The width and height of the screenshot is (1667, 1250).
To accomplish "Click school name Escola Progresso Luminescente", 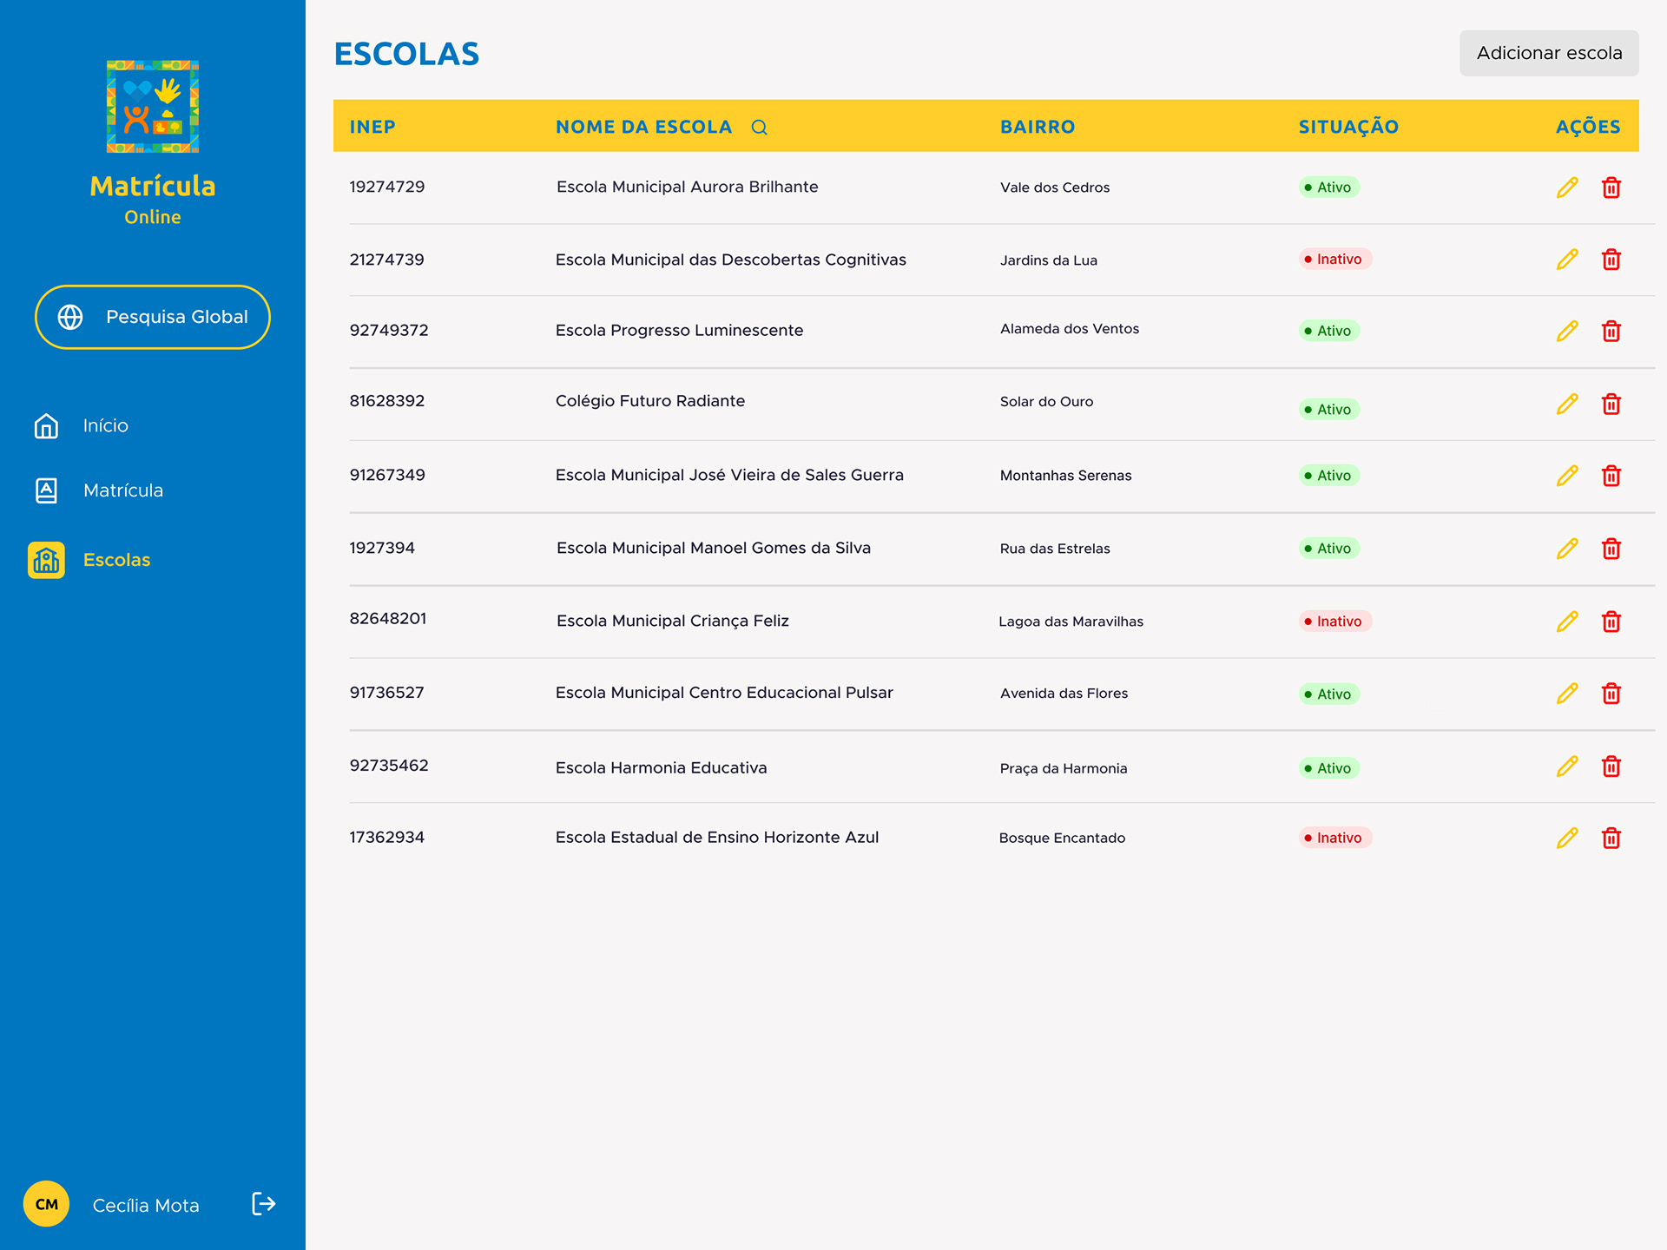I will tap(679, 330).
